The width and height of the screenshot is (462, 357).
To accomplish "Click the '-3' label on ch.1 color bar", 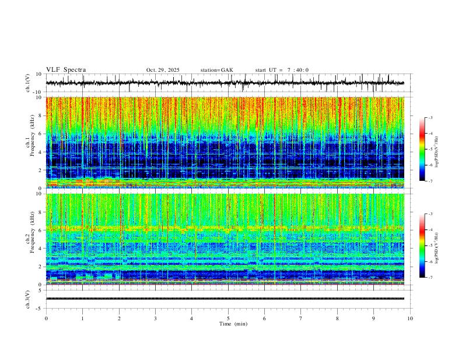I will (x=430, y=117).
